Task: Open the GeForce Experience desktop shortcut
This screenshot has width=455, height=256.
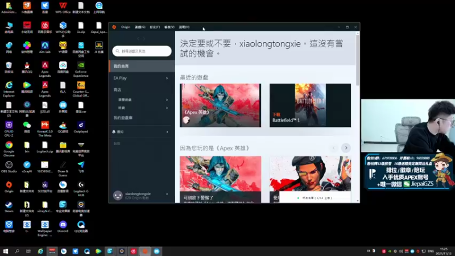Action: pyautogui.click(x=81, y=69)
